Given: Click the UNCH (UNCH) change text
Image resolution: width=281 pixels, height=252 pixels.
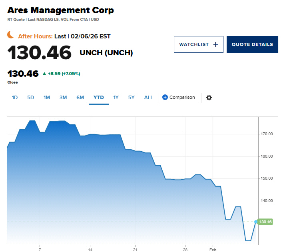Looking at the screenshot, I should (106, 53).
